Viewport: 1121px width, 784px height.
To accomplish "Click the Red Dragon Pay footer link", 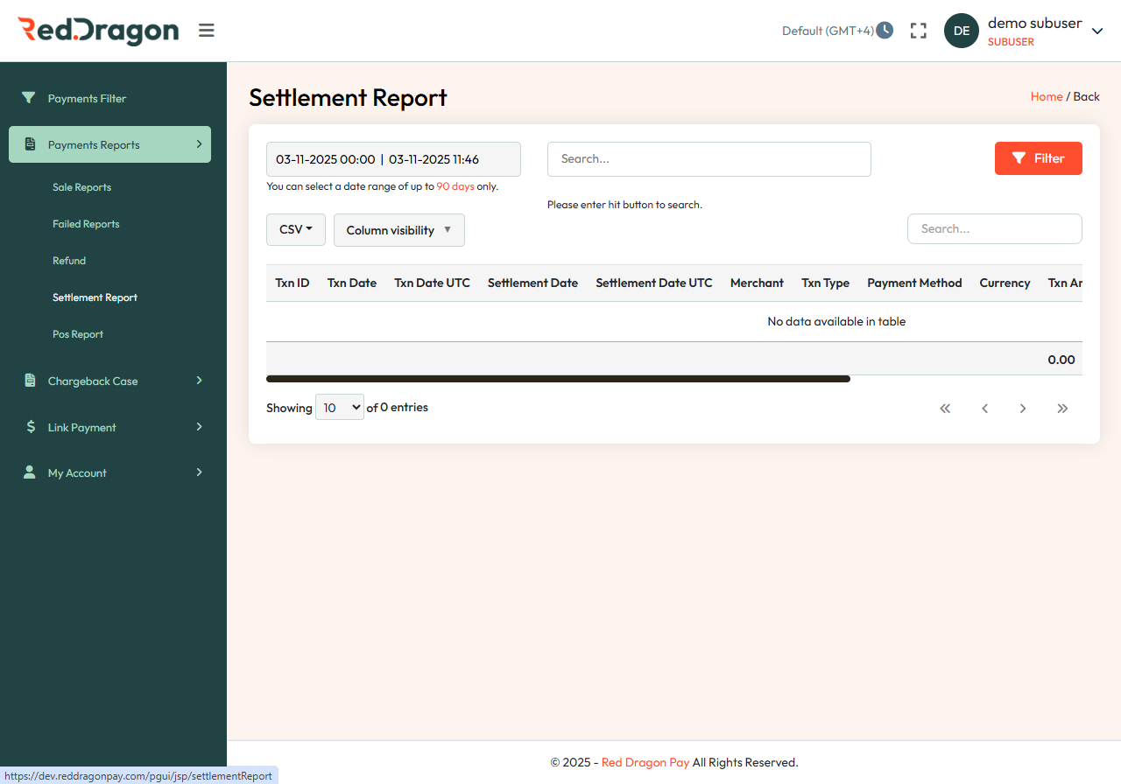I will pyautogui.click(x=645, y=762).
